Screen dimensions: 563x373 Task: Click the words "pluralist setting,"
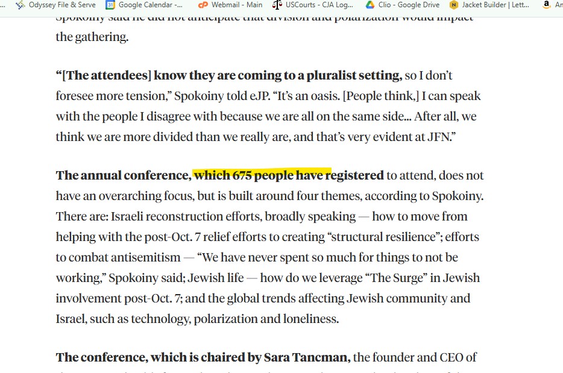pyautogui.click(x=354, y=76)
